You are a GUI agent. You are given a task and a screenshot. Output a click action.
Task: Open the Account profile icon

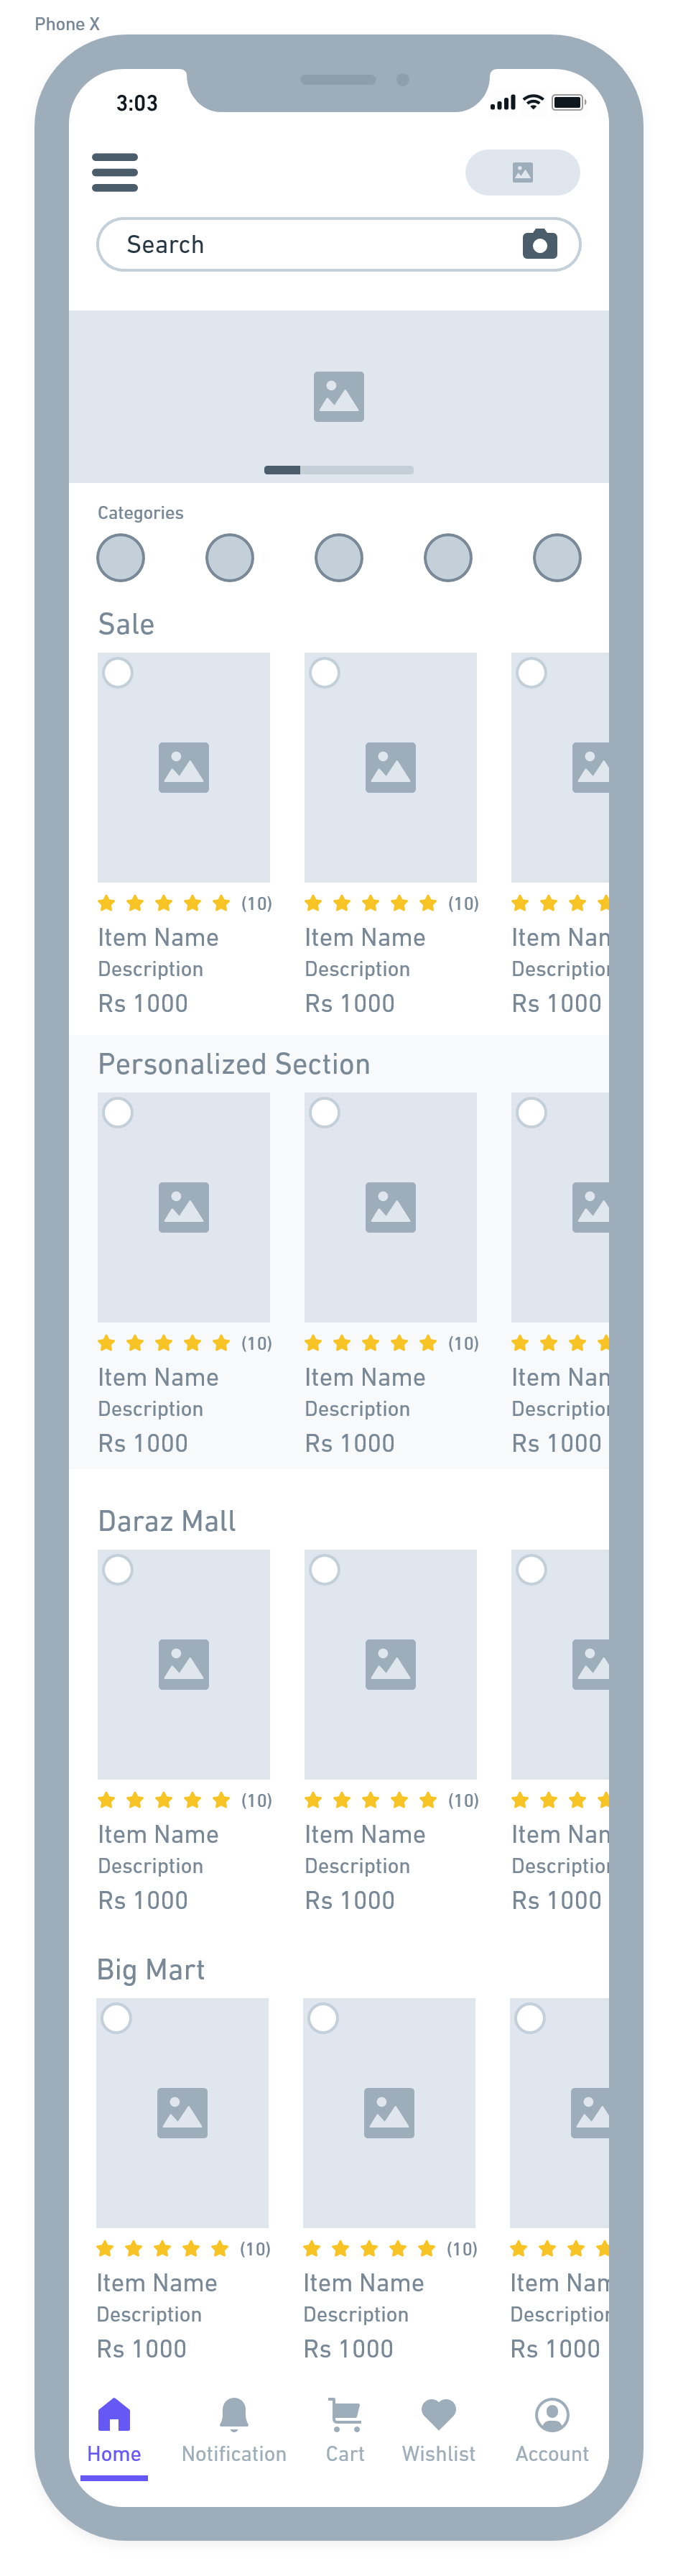[x=552, y=2415]
